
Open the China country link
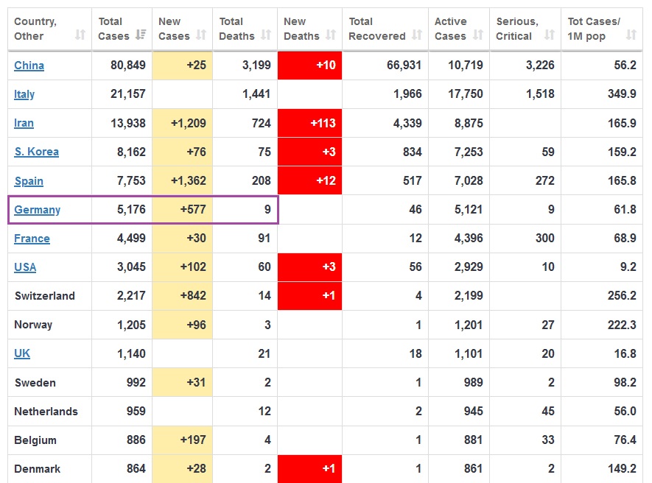pos(29,66)
